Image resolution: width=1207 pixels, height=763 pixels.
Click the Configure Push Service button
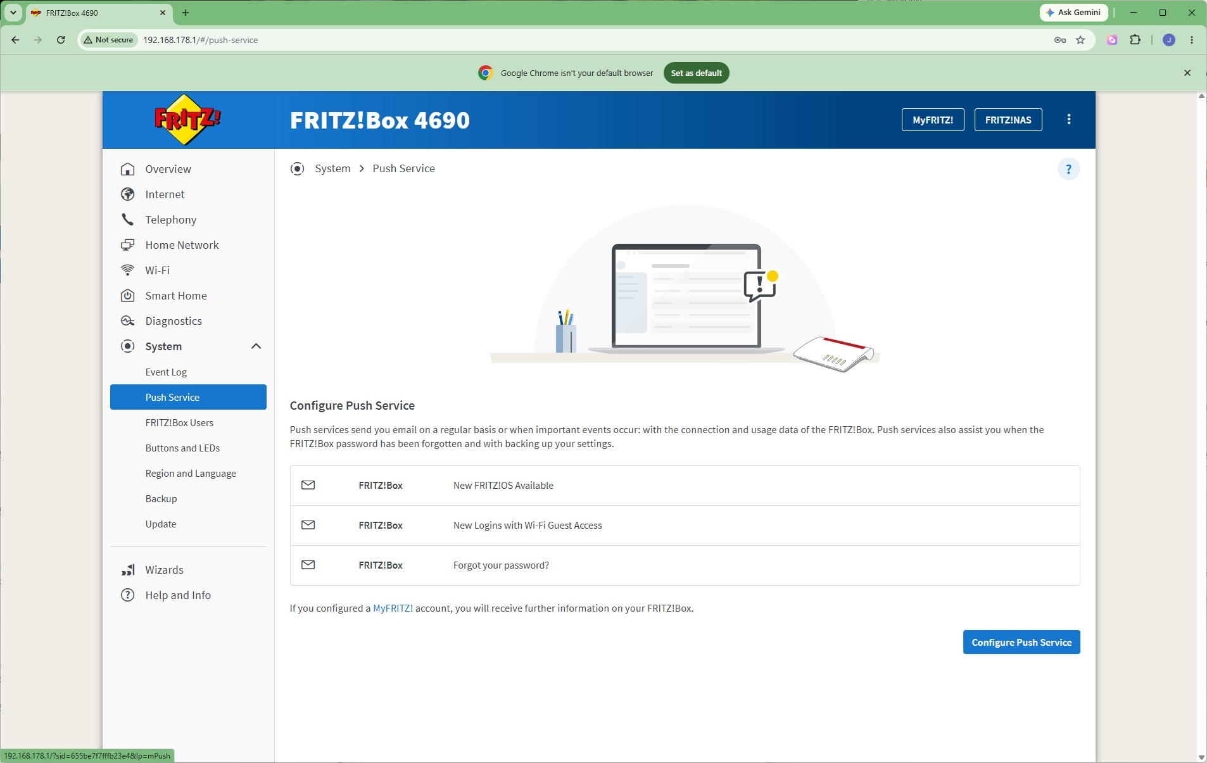pyautogui.click(x=1021, y=642)
